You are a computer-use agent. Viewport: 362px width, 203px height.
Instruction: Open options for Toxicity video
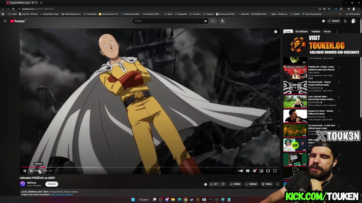[339, 111]
